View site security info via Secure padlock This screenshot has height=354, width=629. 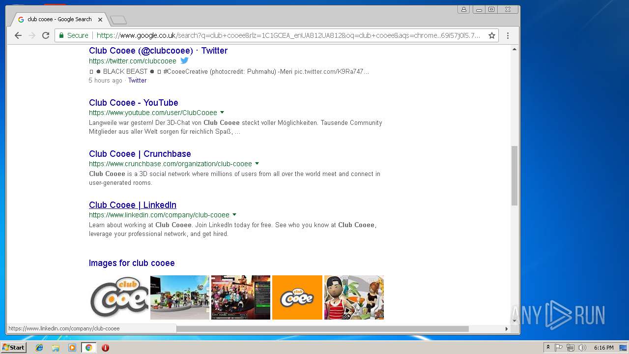coord(73,35)
